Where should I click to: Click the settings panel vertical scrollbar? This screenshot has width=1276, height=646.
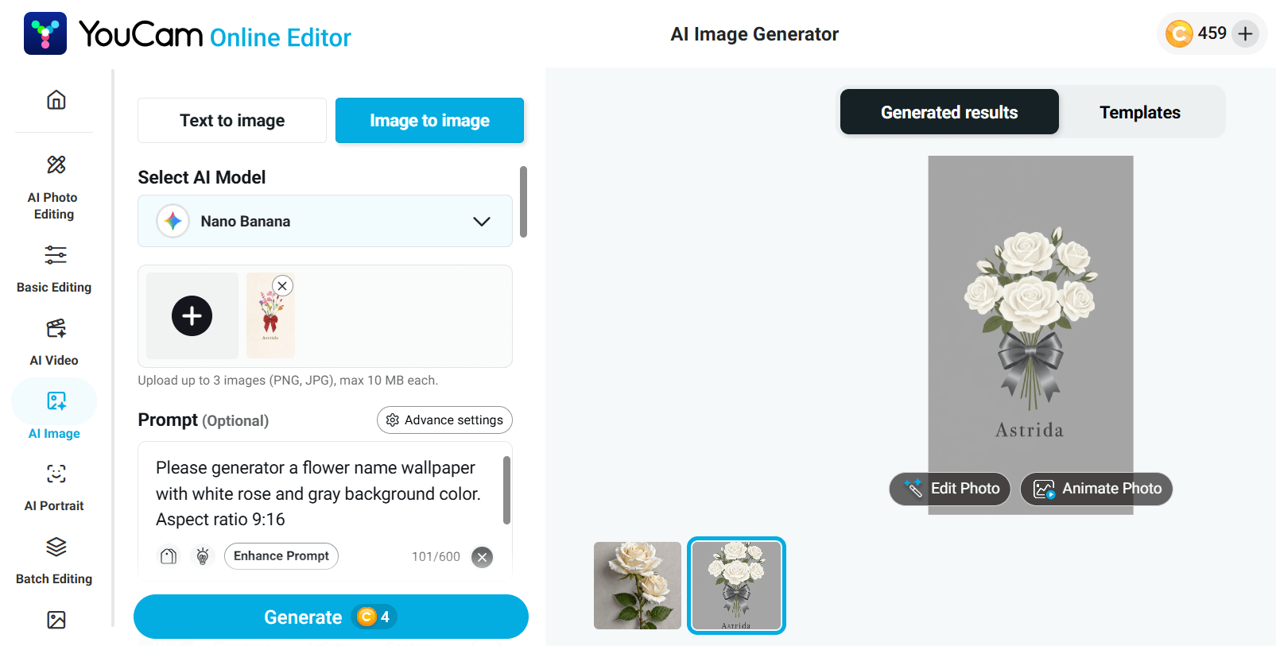click(523, 202)
